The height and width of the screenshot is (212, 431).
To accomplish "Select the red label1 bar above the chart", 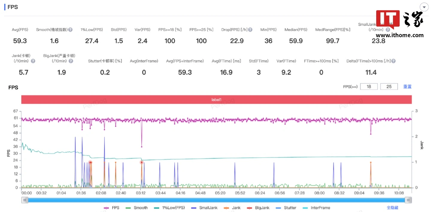I will (216, 100).
